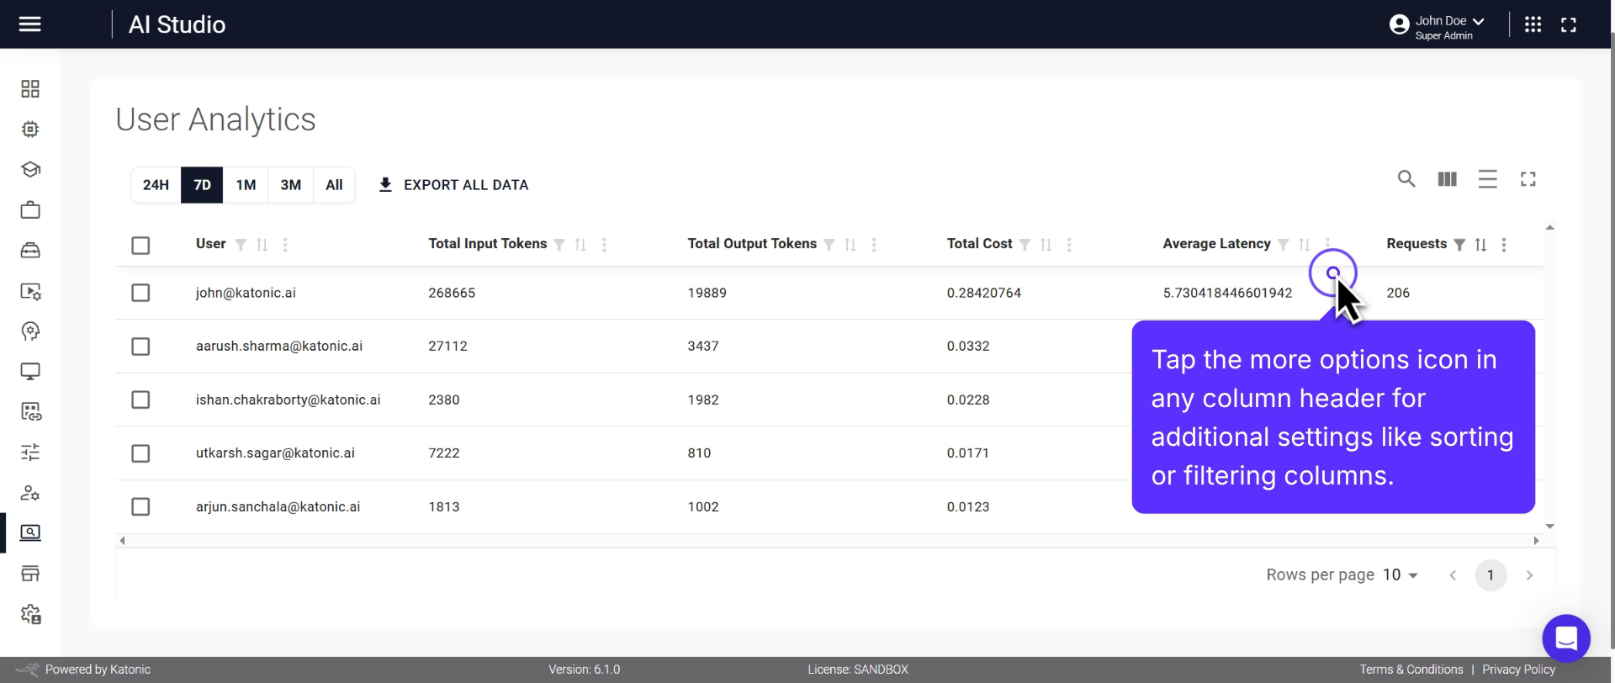Sort by the Total Input Tokens column

tap(580, 245)
